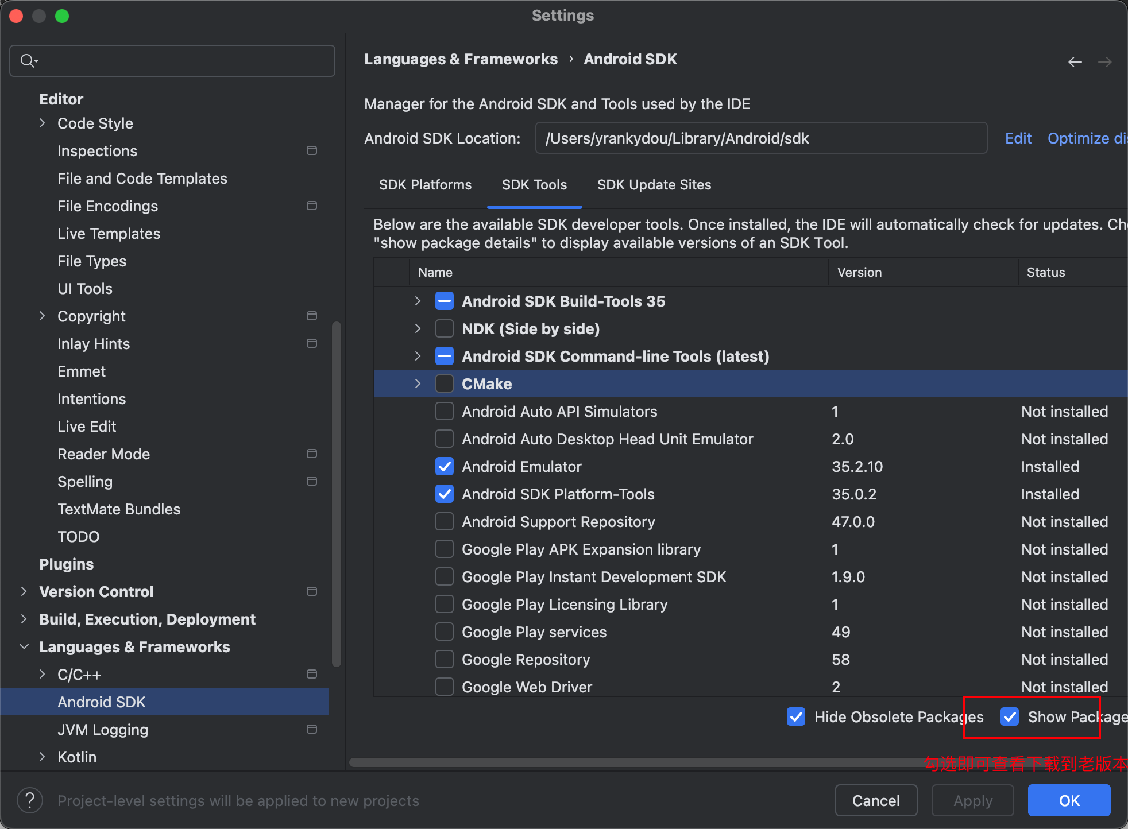This screenshot has width=1128, height=829.
Task: Click project-level icon next to Copyright
Action: pyautogui.click(x=312, y=316)
